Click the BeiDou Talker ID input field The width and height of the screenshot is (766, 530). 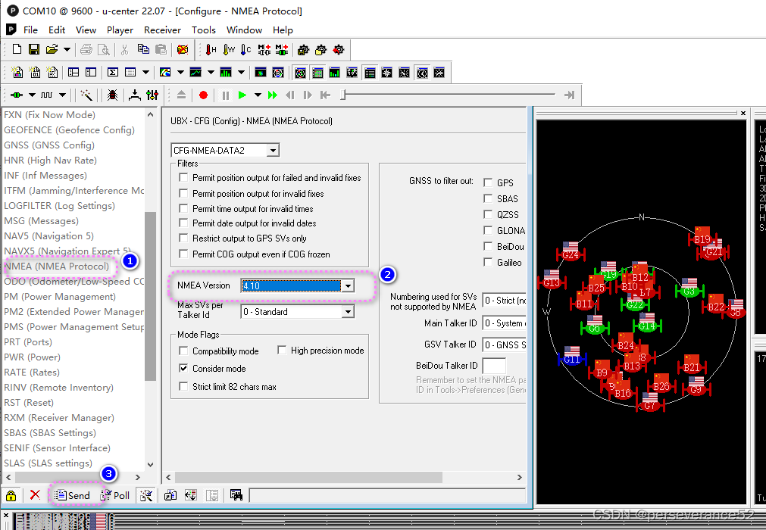494,366
